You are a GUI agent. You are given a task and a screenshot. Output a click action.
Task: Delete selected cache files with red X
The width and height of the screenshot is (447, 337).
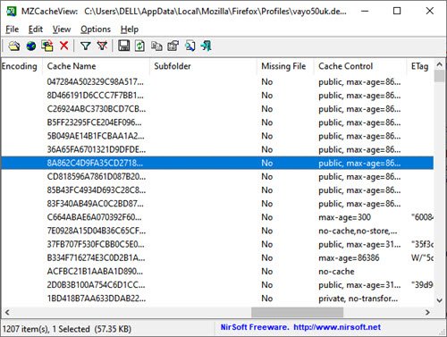63,46
